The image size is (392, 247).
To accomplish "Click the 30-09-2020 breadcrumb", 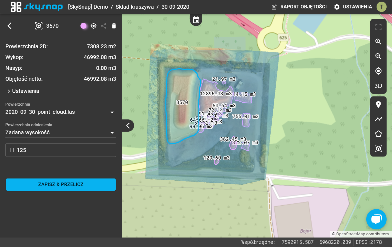I will (x=175, y=7).
